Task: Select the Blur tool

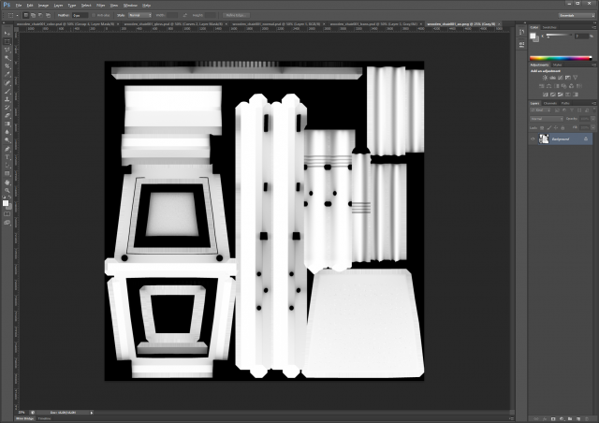Action: click(x=7, y=132)
